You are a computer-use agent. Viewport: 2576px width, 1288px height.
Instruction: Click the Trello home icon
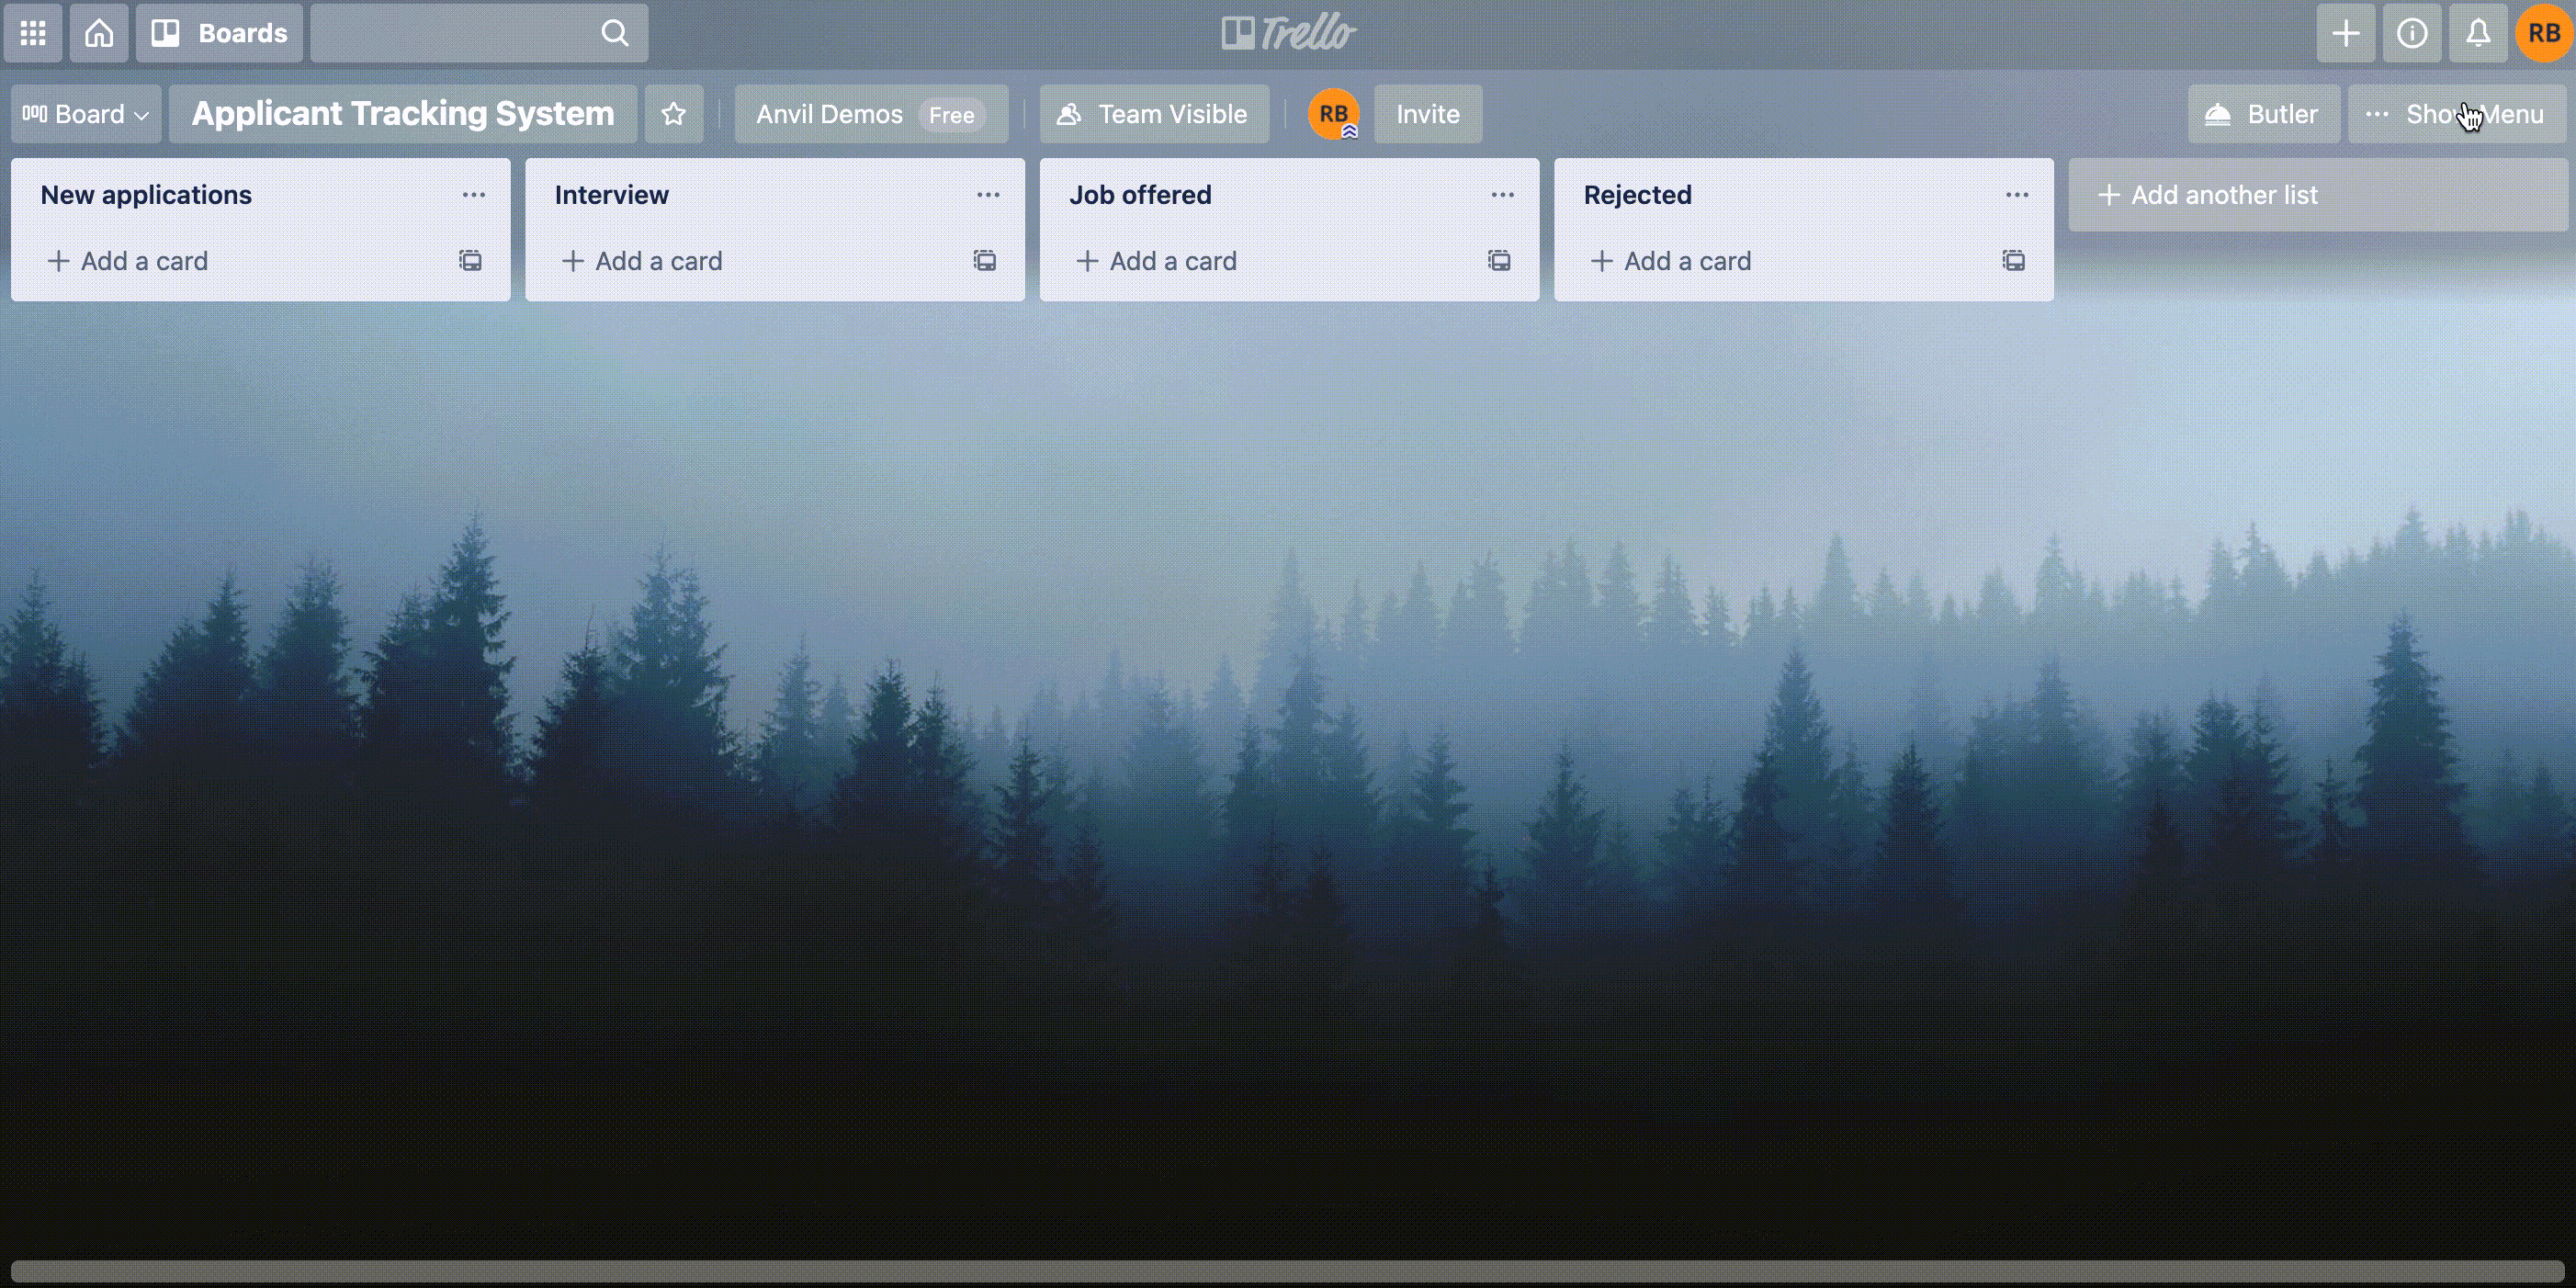coord(98,33)
